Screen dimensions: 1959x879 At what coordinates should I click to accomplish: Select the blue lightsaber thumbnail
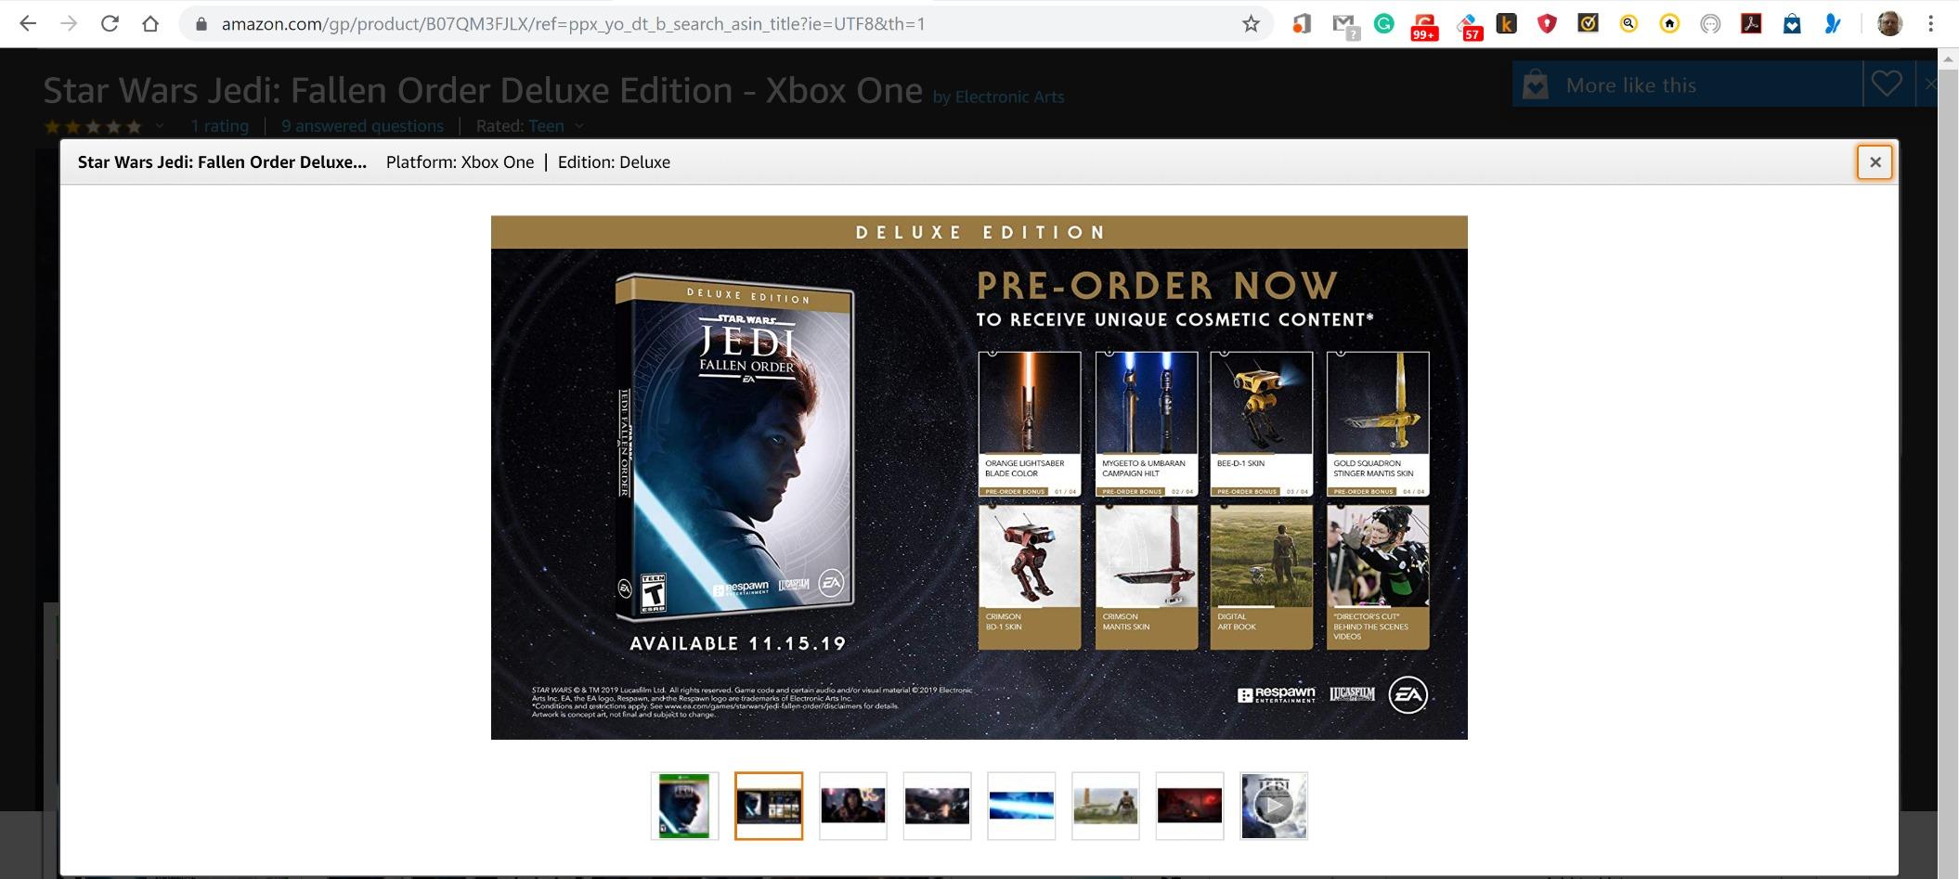point(1021,806)
